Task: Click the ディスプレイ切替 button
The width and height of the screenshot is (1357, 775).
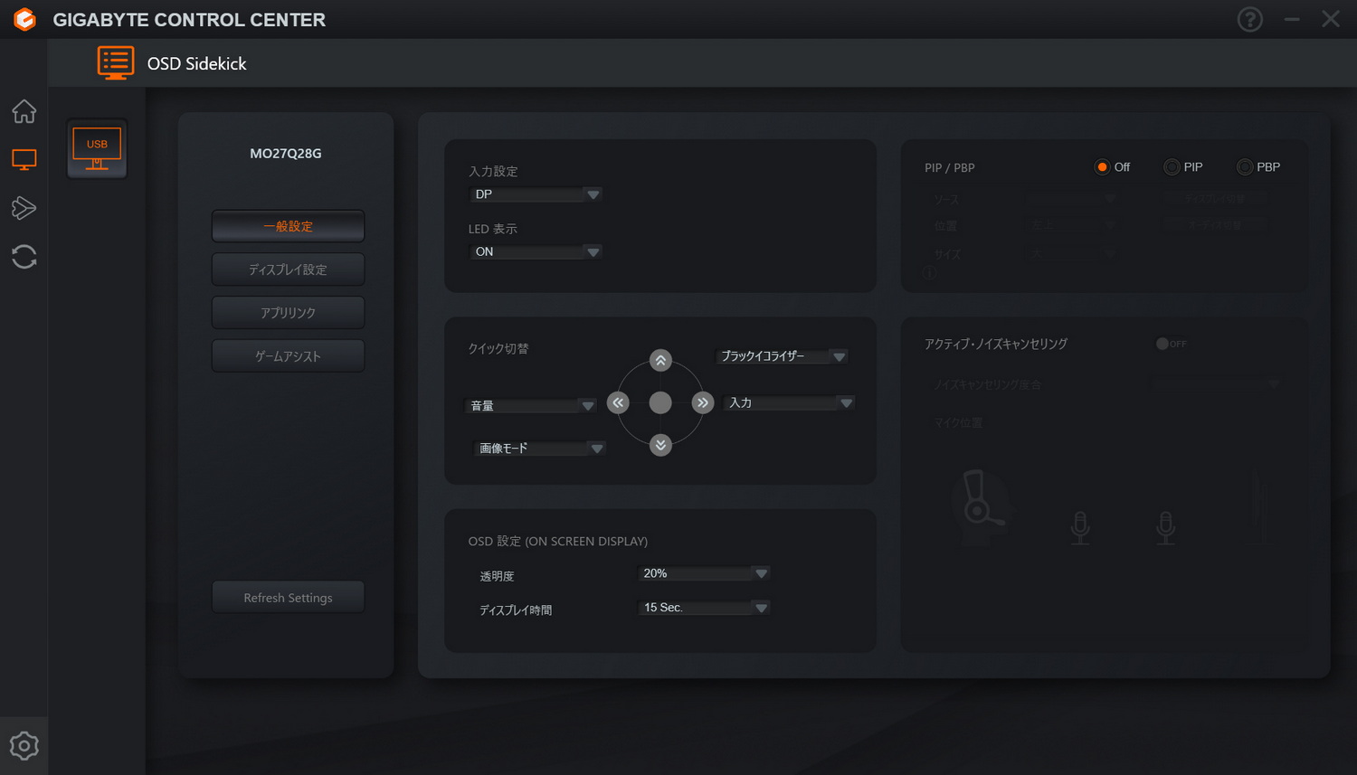Action: [1215, 199]
